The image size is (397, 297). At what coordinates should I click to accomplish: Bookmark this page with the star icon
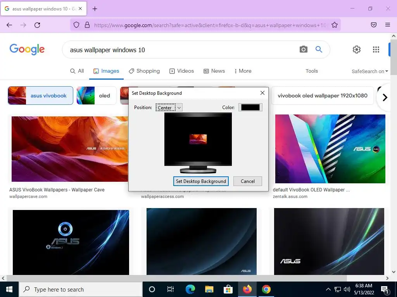(x=335, y=25)
